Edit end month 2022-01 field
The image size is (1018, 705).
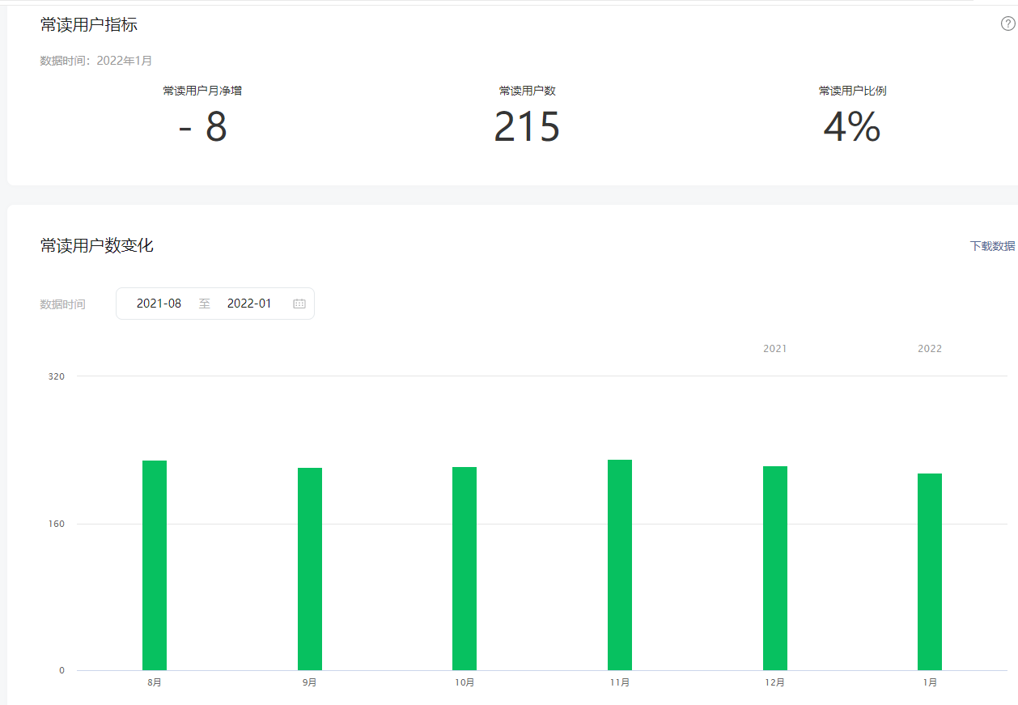(249, 304)
